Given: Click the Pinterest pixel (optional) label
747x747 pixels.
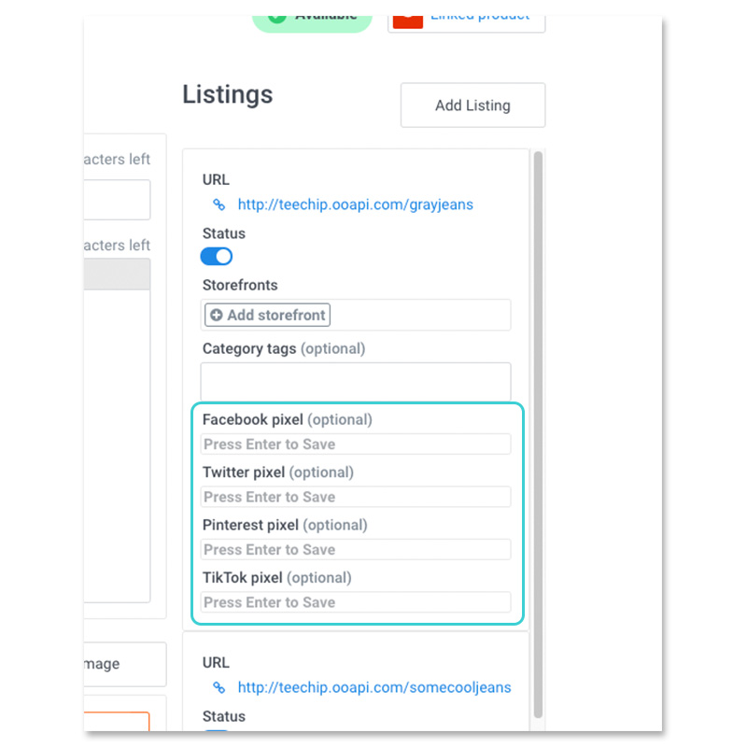Looking at the screenshot, I should 285,525.
